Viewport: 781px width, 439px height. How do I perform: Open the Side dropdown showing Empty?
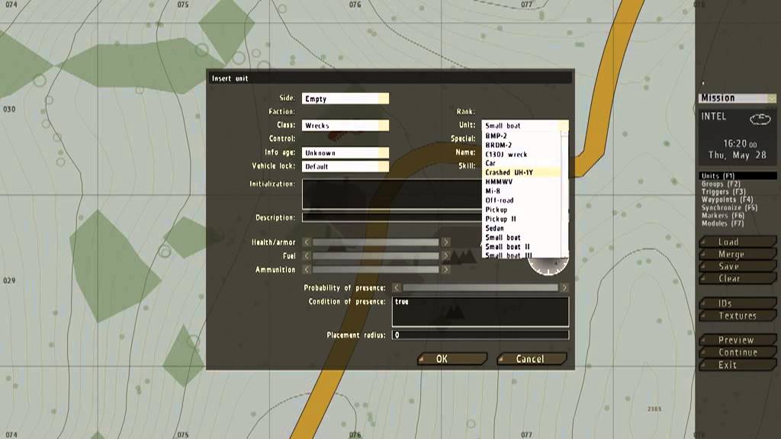(x=346, y=98)
